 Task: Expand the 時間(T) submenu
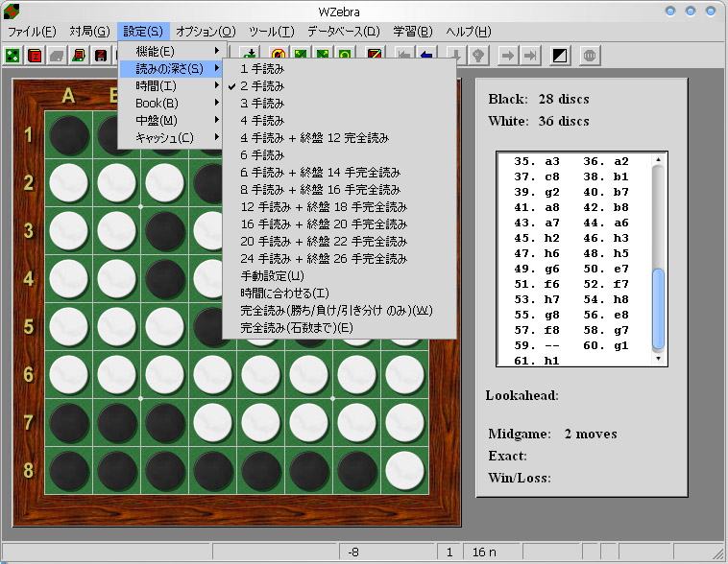171,85
